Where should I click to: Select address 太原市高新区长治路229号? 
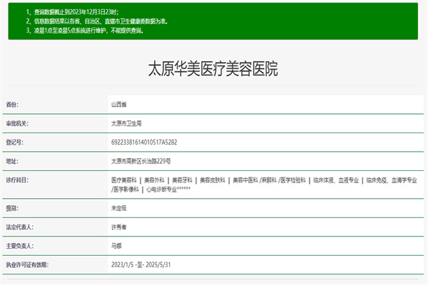[x=141, y=161]
